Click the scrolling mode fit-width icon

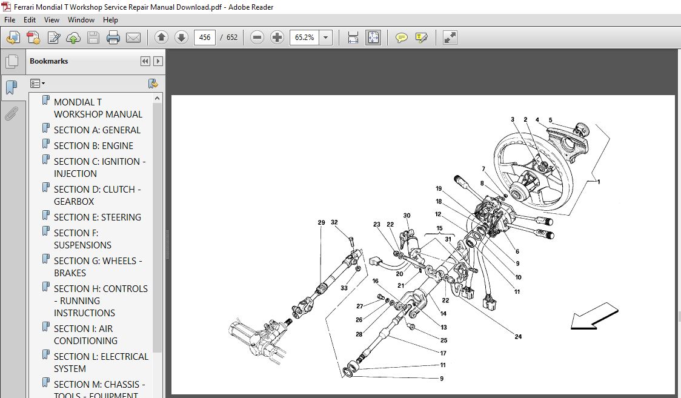(353, 38)
